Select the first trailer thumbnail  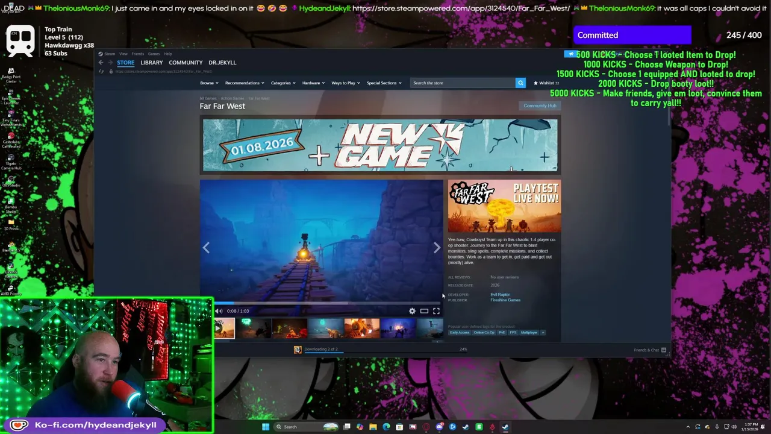tap(224, 329)
